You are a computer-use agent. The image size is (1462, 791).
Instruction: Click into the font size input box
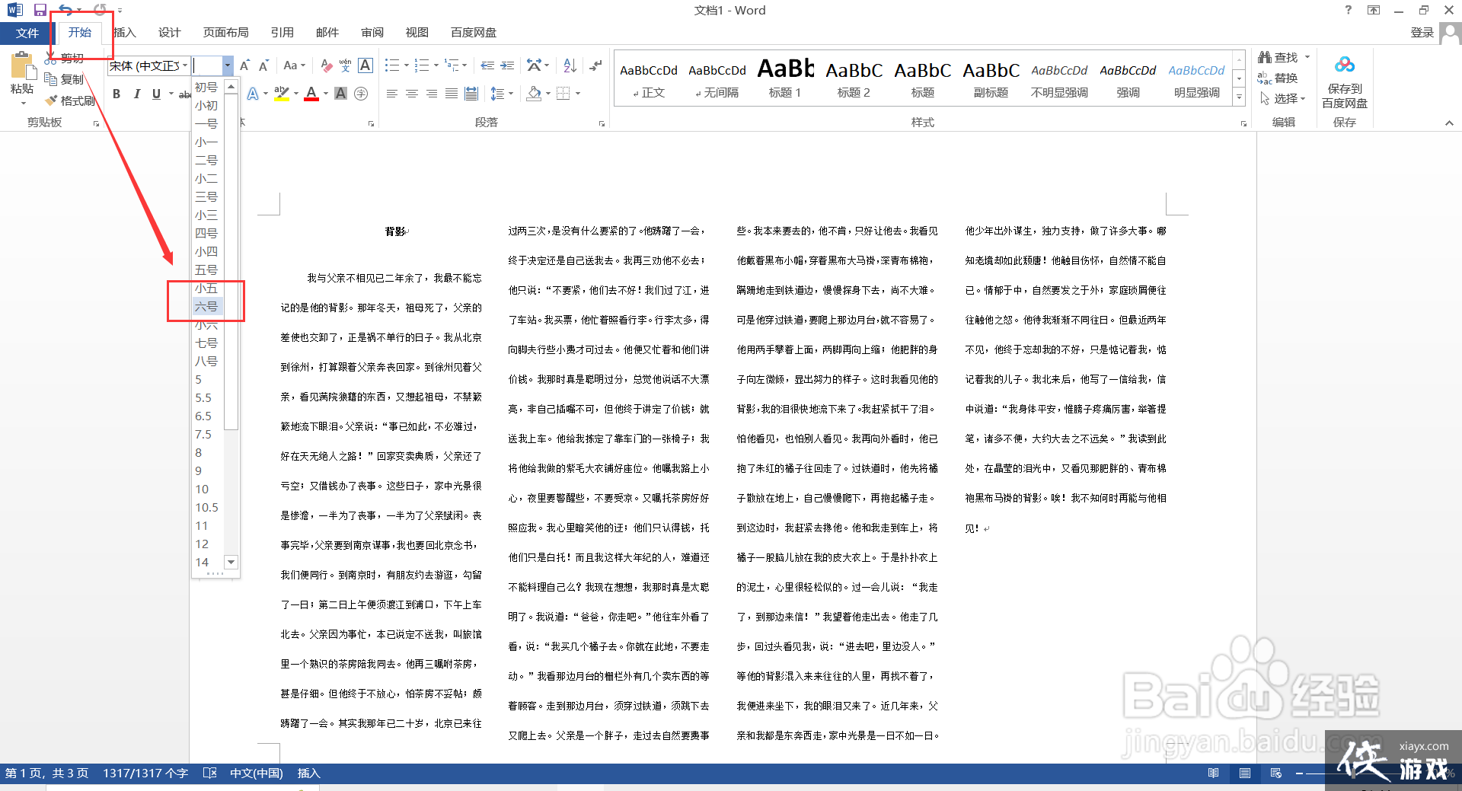click(206, 65)
